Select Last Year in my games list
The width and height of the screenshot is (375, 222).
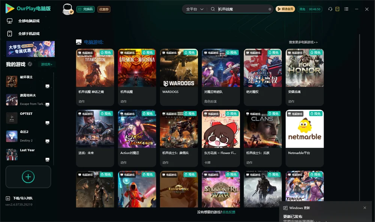pos(28,154)
